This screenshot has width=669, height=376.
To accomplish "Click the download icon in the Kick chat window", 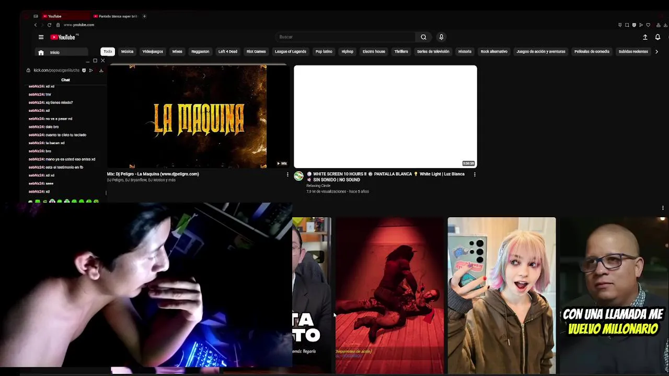I will 101,70.
